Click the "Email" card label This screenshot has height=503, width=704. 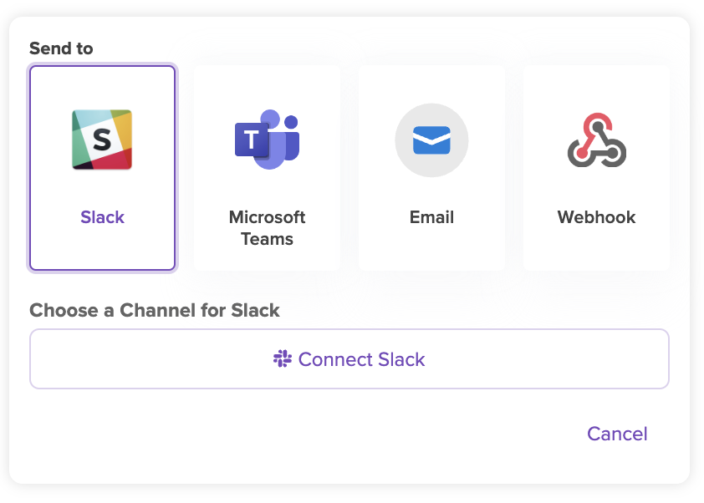pyautogui.click(x=431, y=217)
